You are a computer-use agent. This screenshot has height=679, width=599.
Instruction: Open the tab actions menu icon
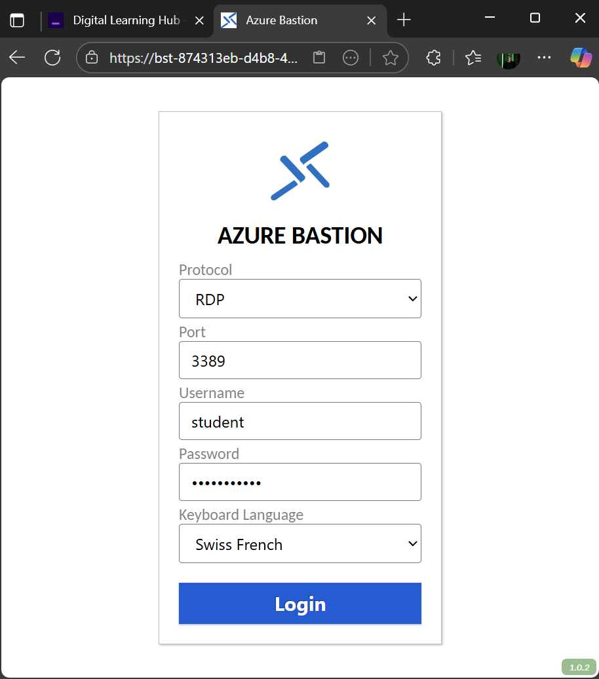click(x=17, y=20)
